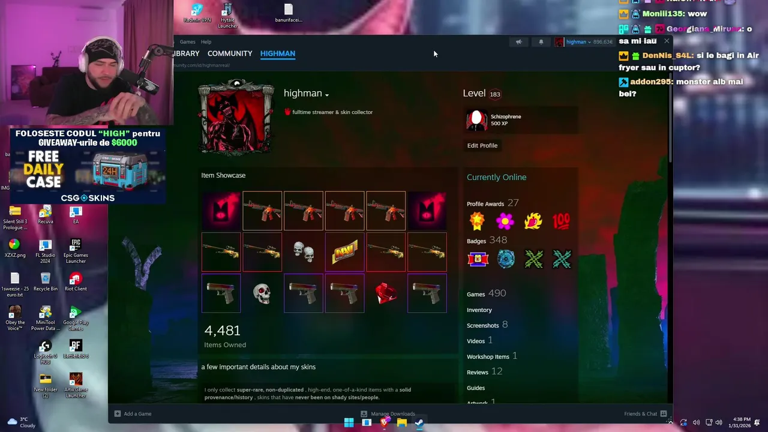Open the Games 490 link
The width and height of the screenshot is (768, 432).
coord(487,293)
